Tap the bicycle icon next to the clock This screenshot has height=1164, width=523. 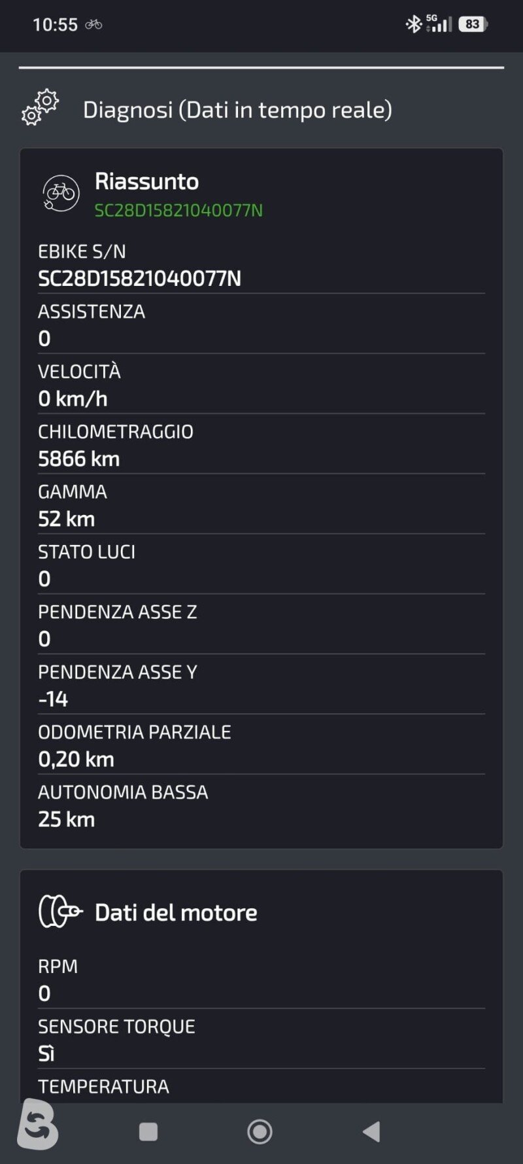tap(93, 24)
